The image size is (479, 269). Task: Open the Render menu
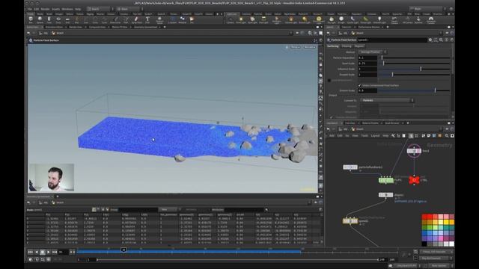(x=45, y=9)
